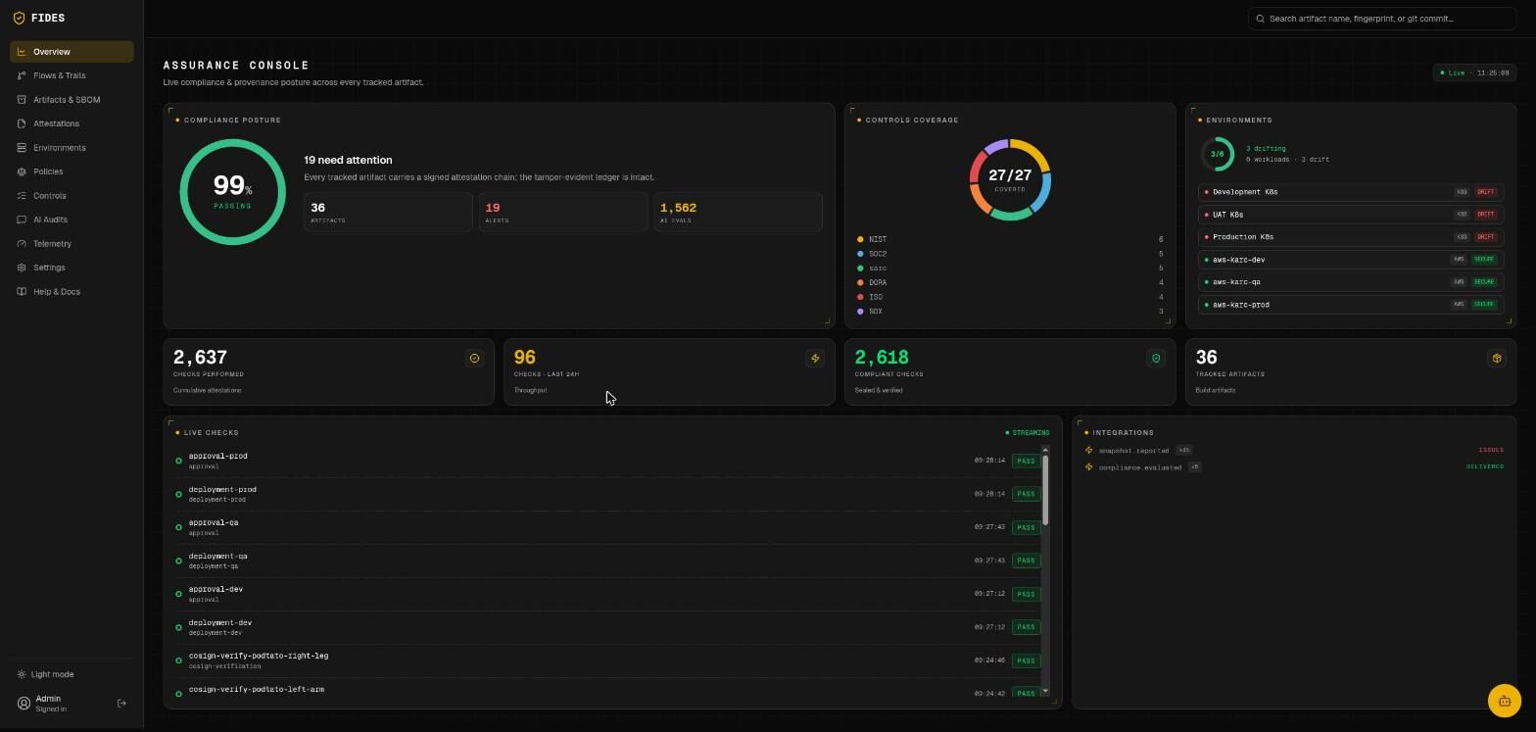
Task: Focus the artifact search field
Action: 1381,19
